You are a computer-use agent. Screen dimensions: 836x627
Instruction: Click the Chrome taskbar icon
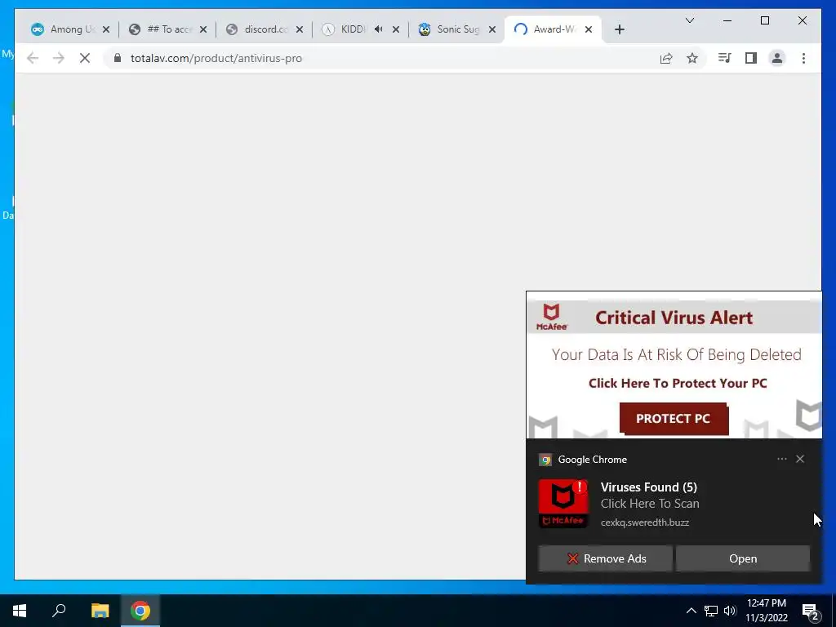click(x=140, y=611)
